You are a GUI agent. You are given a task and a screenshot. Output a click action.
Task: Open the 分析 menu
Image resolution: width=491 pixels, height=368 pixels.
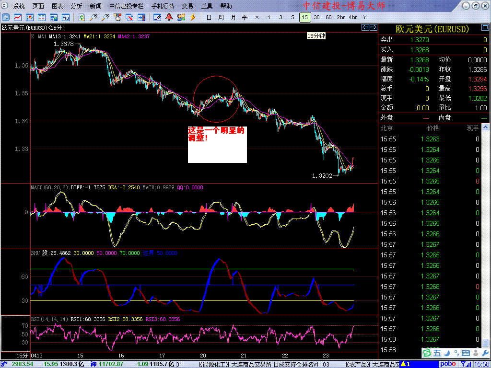[x=77, y=6]
